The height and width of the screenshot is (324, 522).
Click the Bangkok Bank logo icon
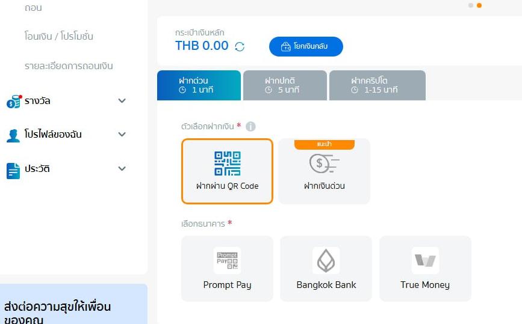click(326, 261)
